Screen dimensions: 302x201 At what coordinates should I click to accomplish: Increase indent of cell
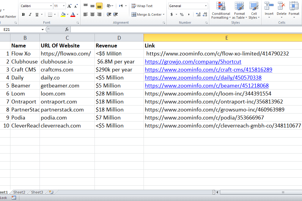[x=116, y=15]
